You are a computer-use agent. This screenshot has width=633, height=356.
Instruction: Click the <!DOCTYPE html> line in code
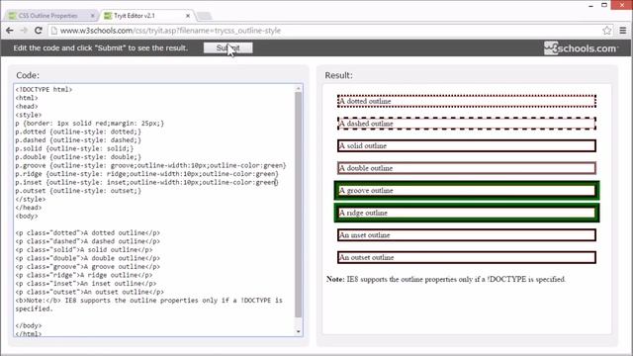coord(44,90)
